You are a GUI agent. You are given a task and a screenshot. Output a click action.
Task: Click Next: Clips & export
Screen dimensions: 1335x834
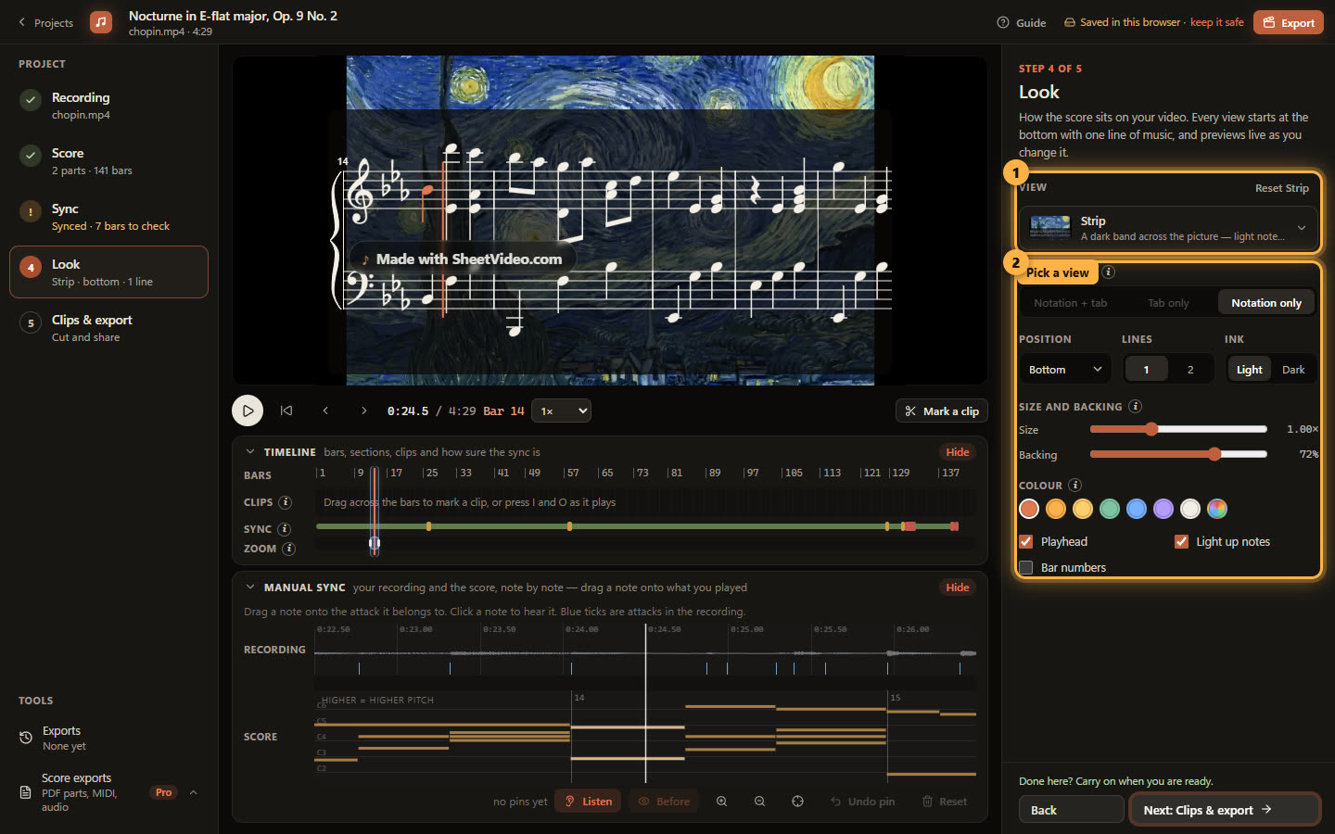(1225, 810)
